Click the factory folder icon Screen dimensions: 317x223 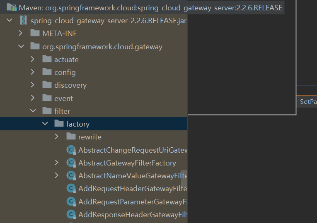pyautogui.click(x=59, y=124)
